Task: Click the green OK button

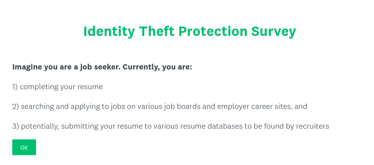Action: (x=24, y=147)
